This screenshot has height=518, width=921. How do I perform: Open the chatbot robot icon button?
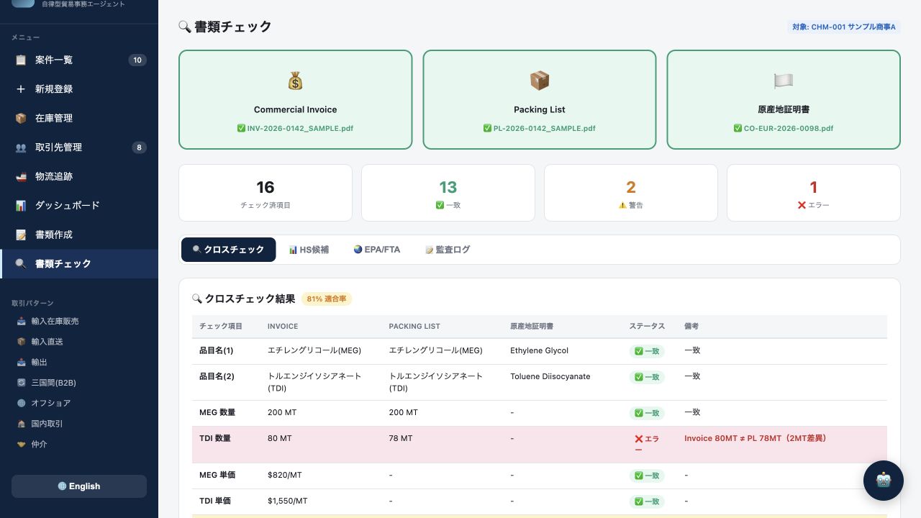click(883, 480)
